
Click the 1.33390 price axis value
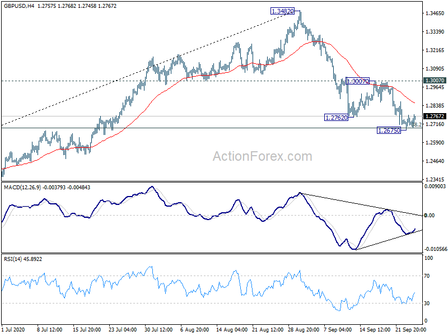[435, 32]
